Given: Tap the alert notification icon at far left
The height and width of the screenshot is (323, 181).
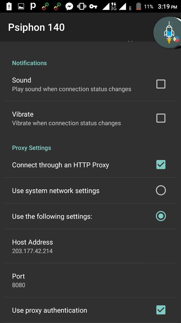Looking at the screenshot, I should pyautogui.click(x=9, y=6).
